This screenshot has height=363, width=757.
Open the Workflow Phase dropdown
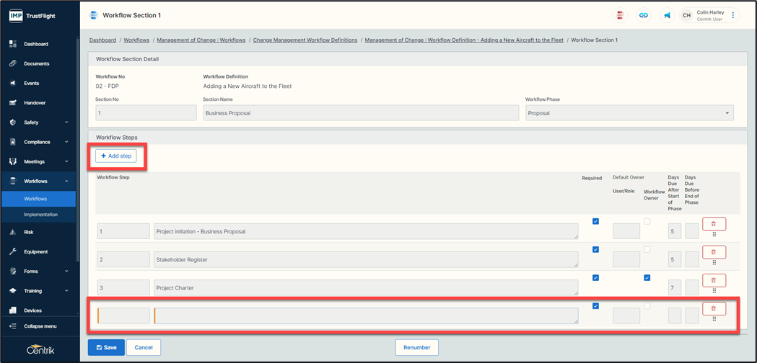pos(629,113)
